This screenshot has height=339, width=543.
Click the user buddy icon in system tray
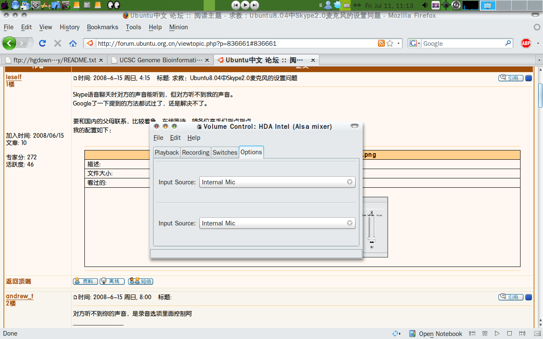[328, 5]
